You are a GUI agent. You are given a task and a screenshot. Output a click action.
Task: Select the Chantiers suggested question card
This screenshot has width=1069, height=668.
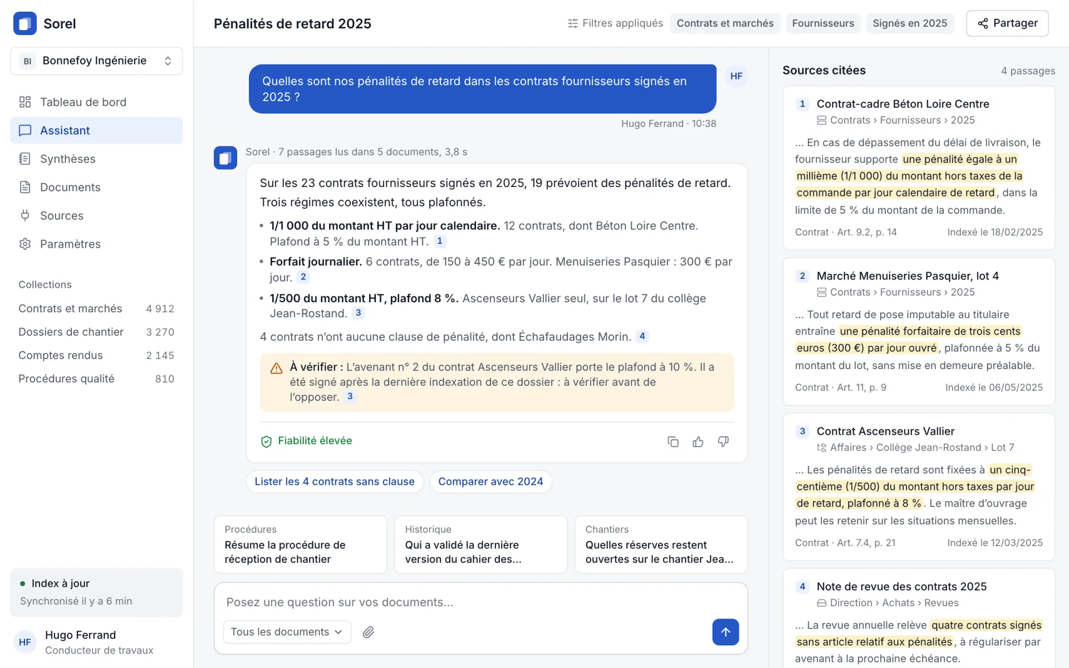coord(661,544)
